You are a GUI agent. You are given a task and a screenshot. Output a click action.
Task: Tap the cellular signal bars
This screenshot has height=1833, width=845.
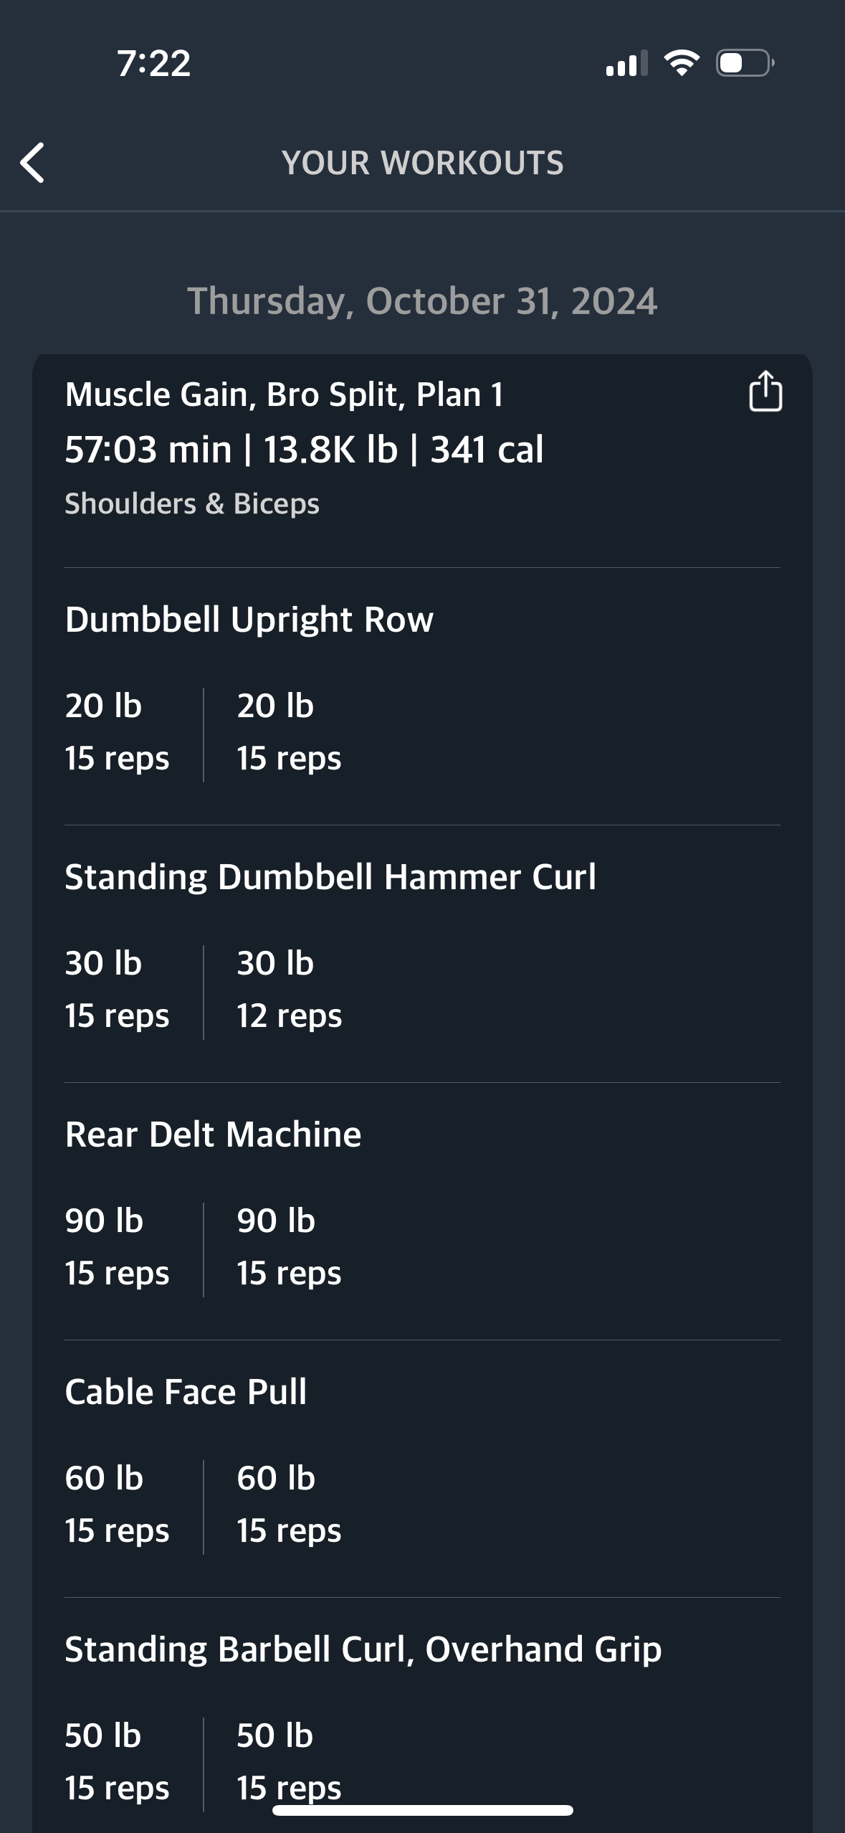click(x=626, y=63)
